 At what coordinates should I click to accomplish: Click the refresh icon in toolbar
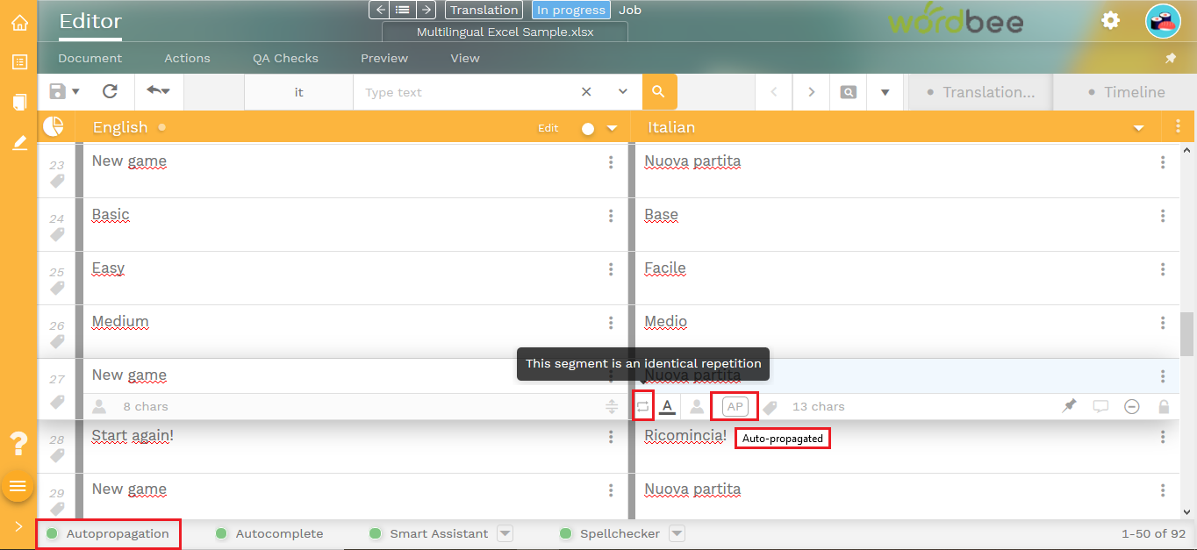(110, 91)
